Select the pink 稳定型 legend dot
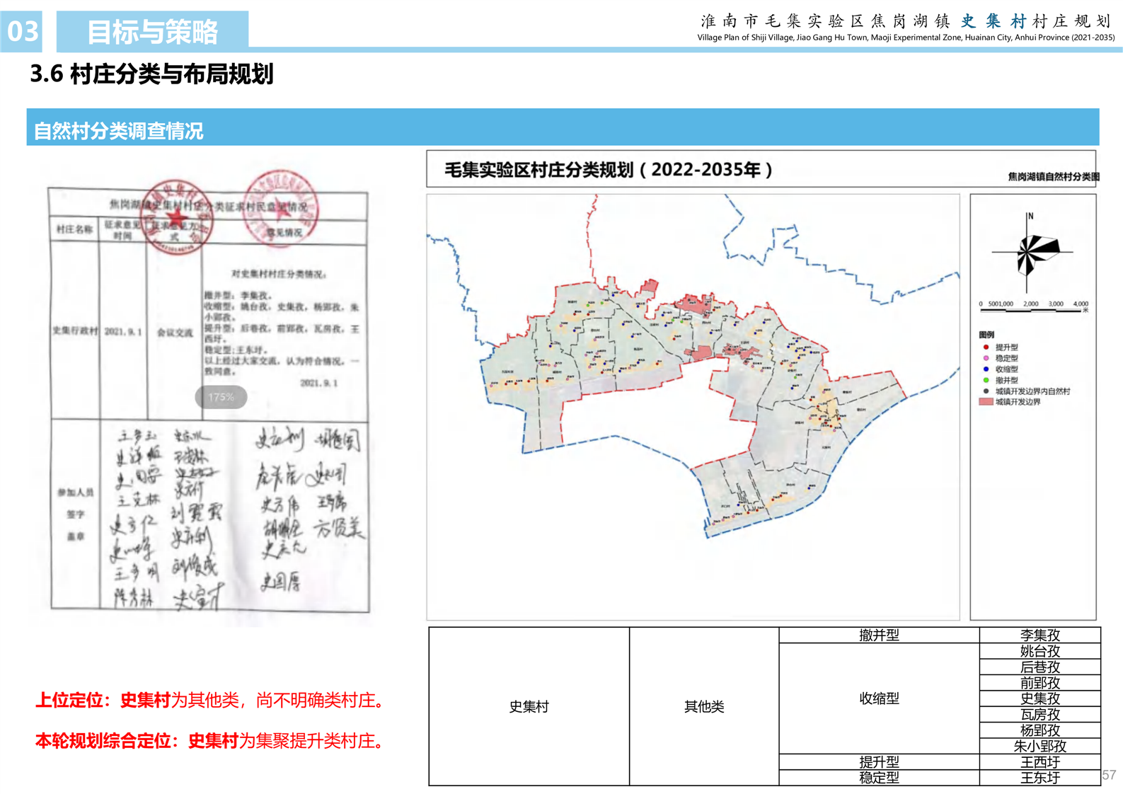The image size is (1123, 794). click(986, 358)
